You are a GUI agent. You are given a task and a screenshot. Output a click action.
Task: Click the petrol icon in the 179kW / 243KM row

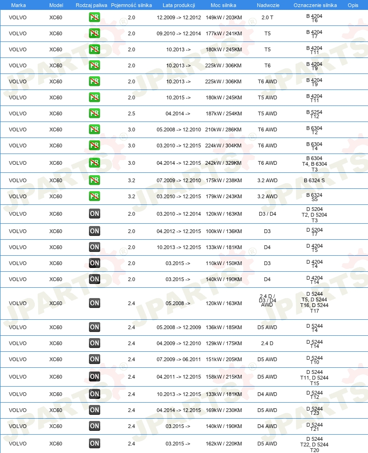95,196
